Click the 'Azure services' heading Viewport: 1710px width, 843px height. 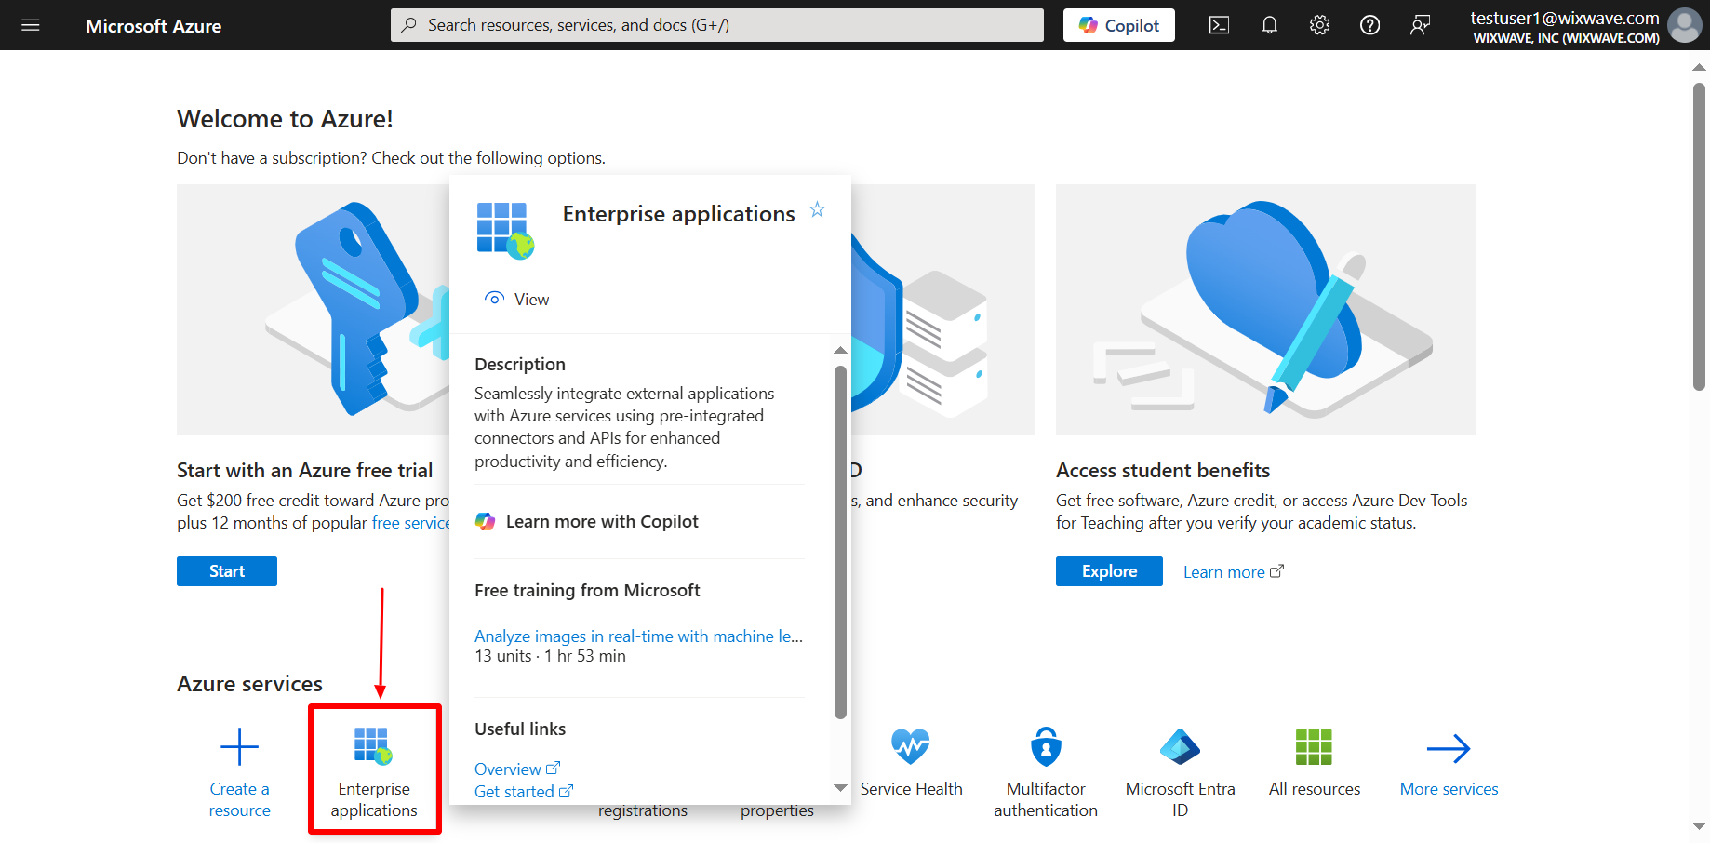click(x=249, y=684)
